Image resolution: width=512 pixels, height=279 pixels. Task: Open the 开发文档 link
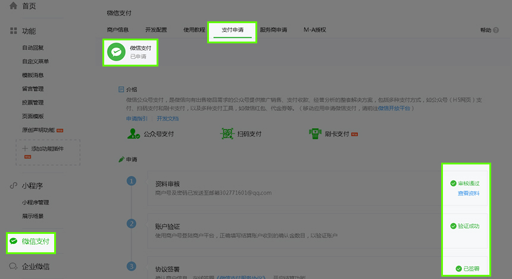[x=168, y=119]
